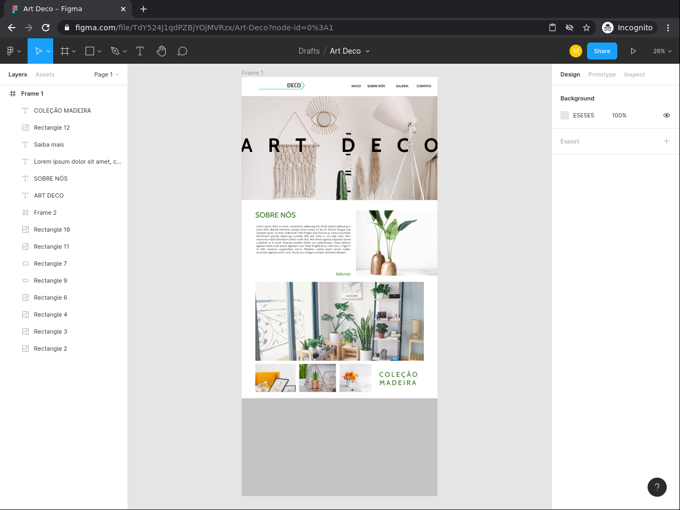Click the clipboard icon in address bar
This screenshot has height=510, width=680.
[x=552, y=28]
